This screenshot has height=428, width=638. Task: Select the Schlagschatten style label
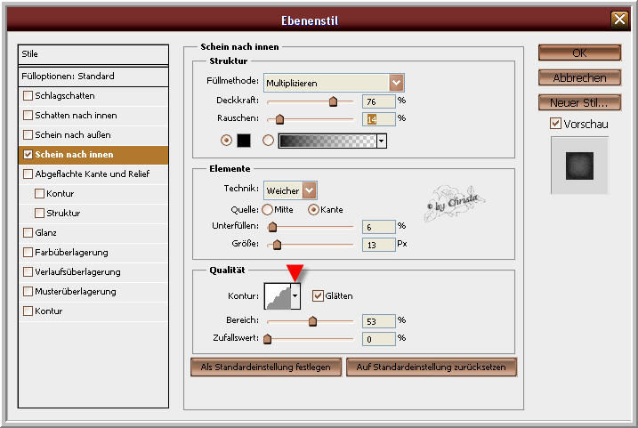coord(65,95)
